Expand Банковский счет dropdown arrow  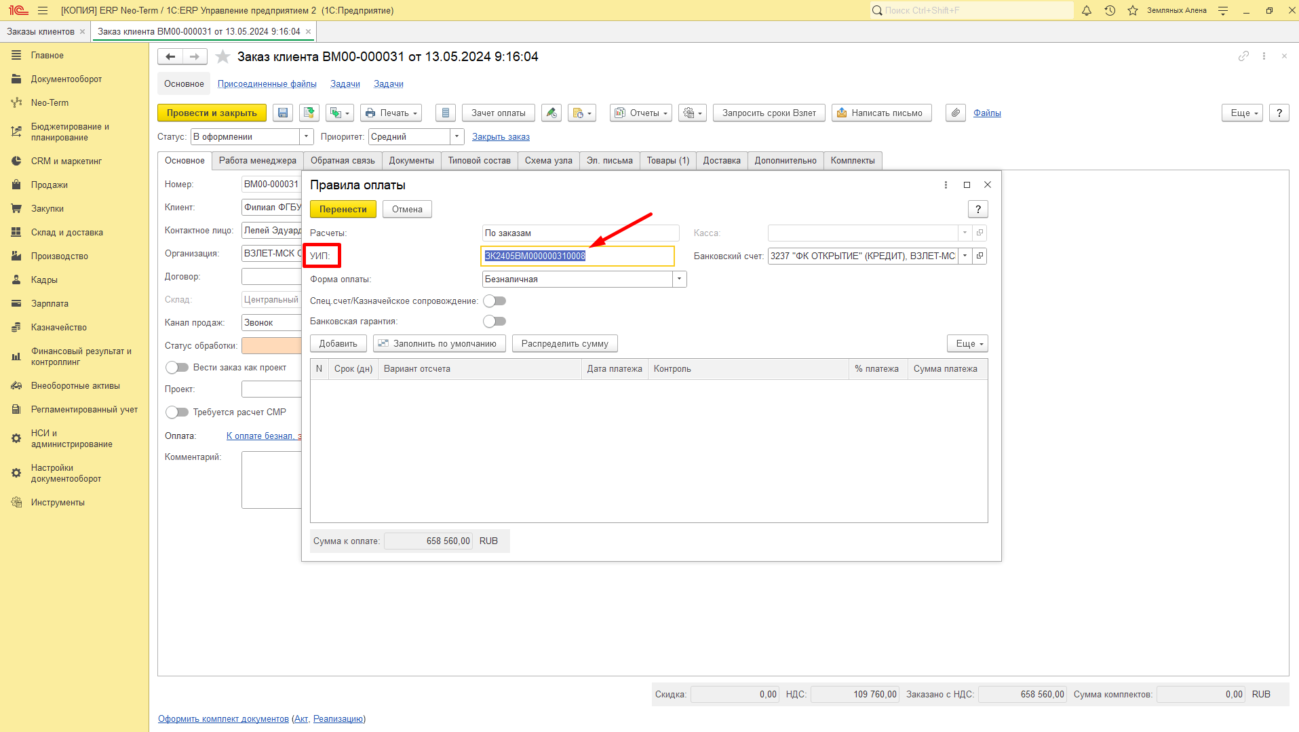click(x=965, y=256)
